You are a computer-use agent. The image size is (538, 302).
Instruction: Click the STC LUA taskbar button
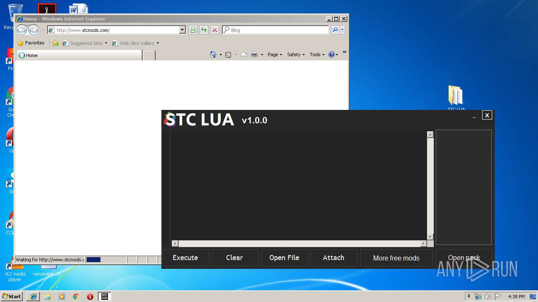pyautogui.click(x=105, y=297)
